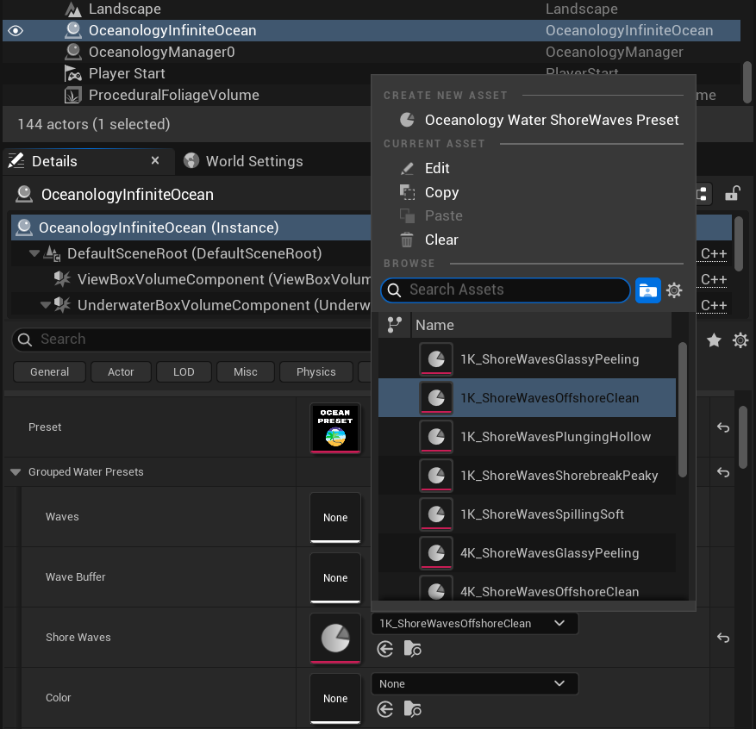Reset Shore Waves property to default
This screenshot has height=729, width=756.
click(x=723, y=638)
